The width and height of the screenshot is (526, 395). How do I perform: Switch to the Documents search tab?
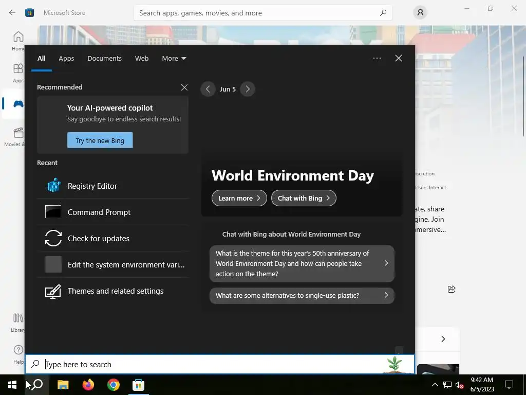(x=104, y=59)
